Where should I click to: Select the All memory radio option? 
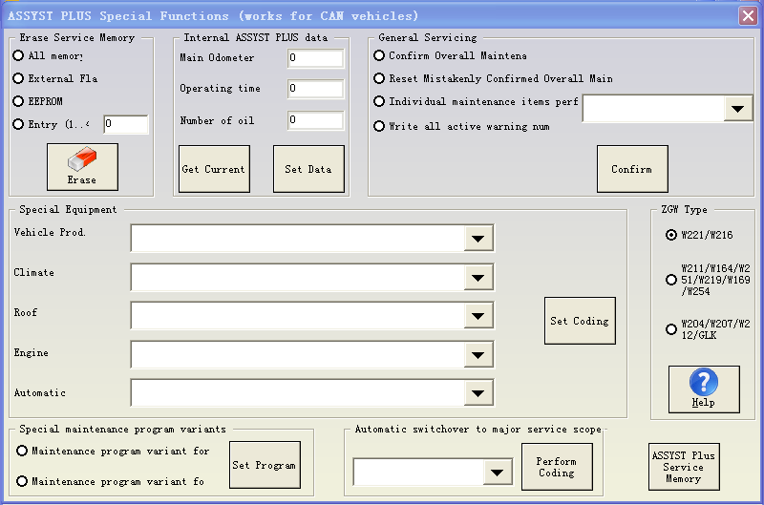coord(18,55)
